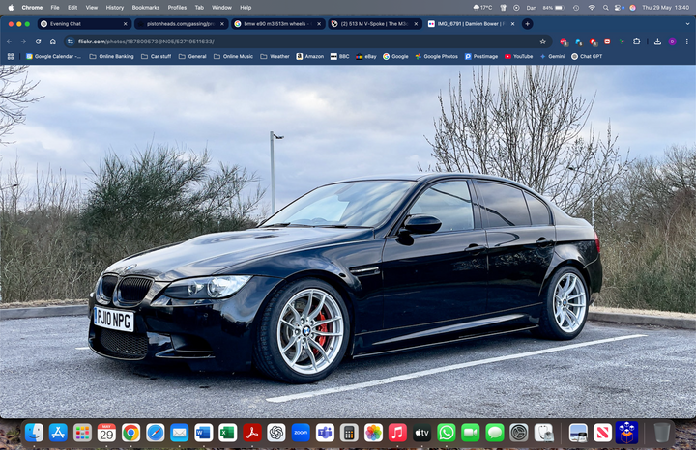Open the Chrome three-dot menu
This screenshot has width=696, height=450.
tap(686, 42)
